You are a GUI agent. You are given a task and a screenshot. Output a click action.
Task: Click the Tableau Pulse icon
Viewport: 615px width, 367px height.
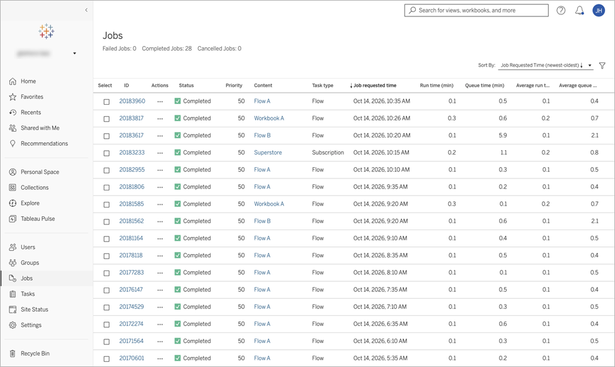13,219
